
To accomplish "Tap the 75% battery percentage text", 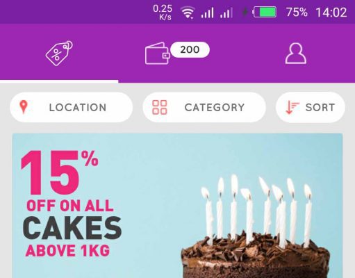I will (297, 12).
